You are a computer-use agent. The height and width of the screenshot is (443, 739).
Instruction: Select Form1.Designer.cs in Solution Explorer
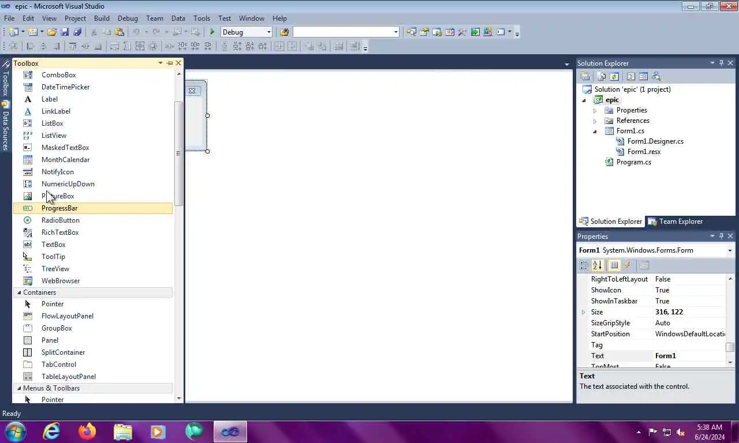(x=655, y=141)
